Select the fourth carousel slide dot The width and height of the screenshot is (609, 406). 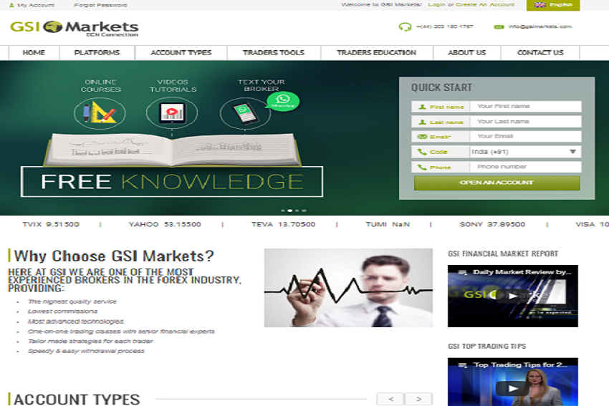coord(304,211)
